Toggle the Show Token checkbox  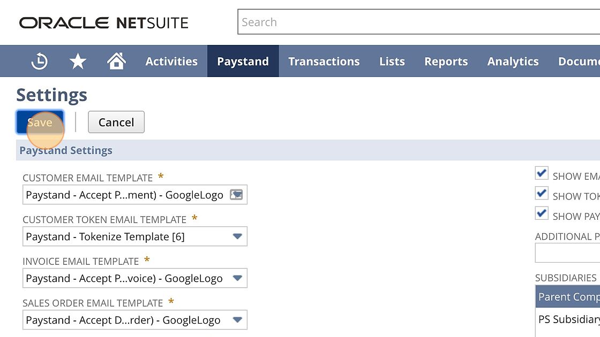[542, 193]
